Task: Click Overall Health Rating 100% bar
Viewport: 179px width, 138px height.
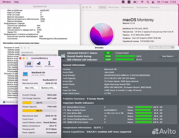Action: point(125,56)
